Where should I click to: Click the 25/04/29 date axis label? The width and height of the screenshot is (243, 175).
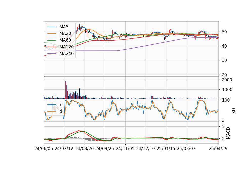[x=218, y=149]
